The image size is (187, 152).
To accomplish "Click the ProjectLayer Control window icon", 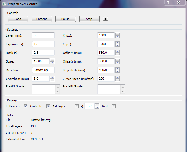I will pyautogui.click(x=4, y=4).
